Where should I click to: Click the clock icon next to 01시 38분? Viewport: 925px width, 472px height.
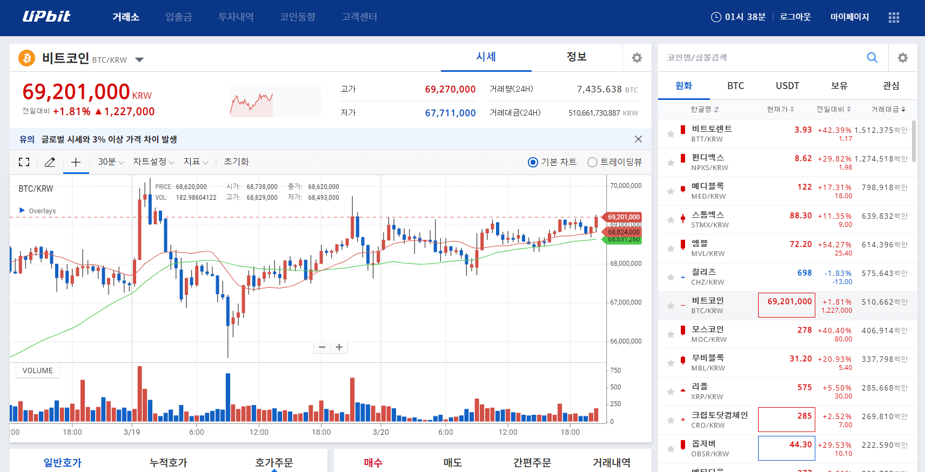click(716, 17)
